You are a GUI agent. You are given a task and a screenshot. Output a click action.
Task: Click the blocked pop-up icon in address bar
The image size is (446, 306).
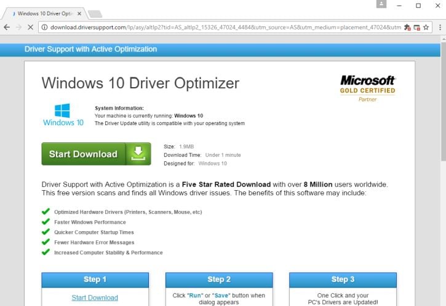coord(416,28)
